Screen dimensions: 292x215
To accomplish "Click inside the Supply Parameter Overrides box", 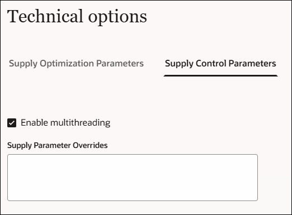I will 133,178.
